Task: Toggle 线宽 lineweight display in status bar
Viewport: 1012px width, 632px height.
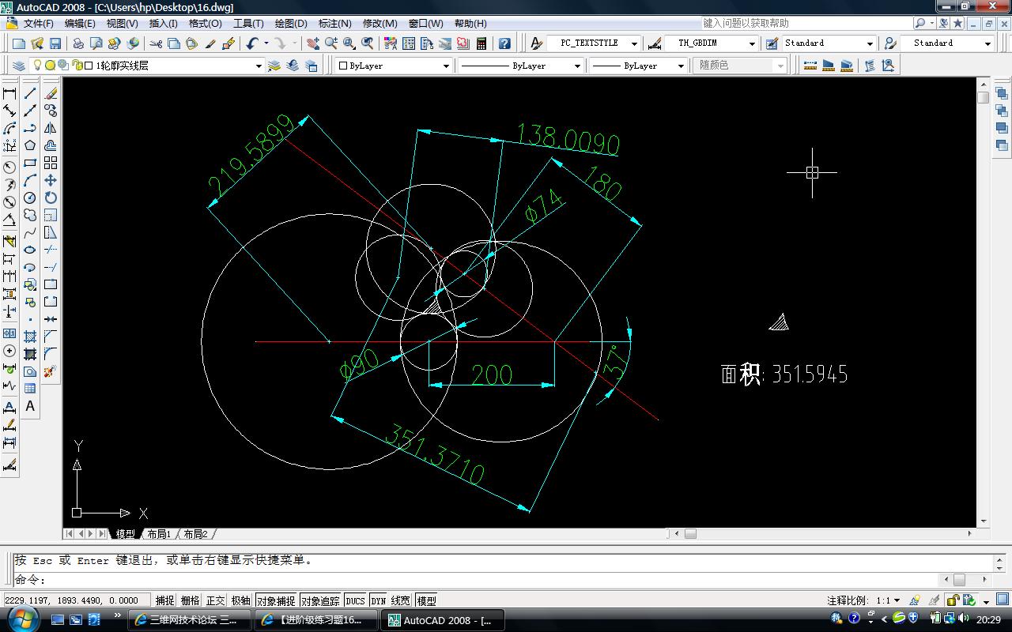Action: click(401, 600)
